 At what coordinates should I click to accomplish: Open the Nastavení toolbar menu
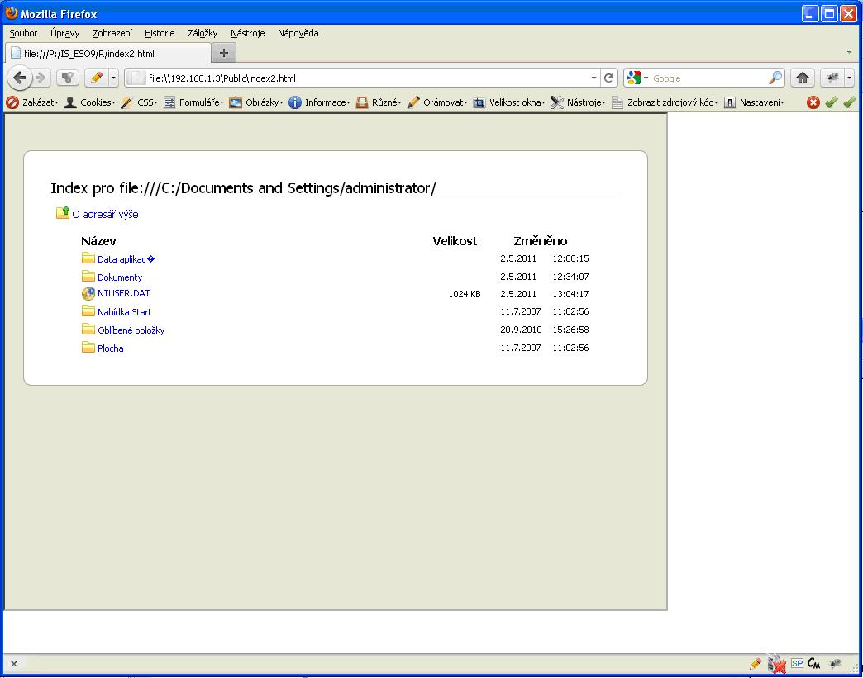pos(754,102)
